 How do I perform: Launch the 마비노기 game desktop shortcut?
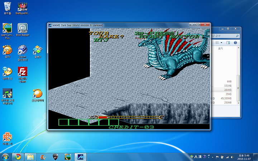[x=7, y=138]
